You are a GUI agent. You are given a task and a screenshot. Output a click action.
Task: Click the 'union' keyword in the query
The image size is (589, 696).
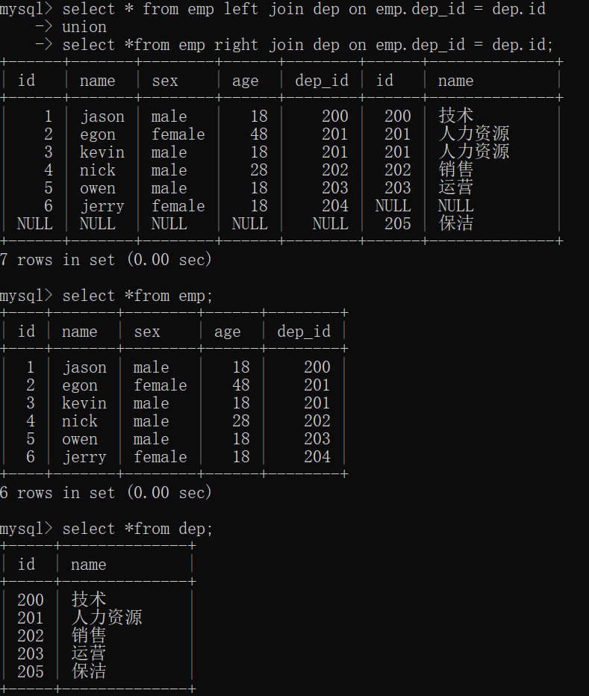84,27
